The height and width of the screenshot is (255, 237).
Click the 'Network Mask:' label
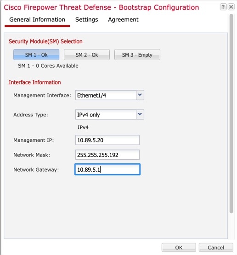[32, 155]
